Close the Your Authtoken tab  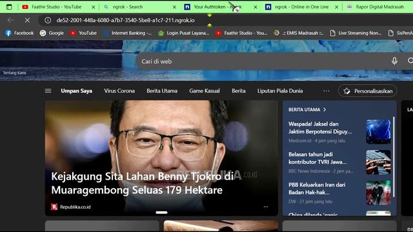[x=256, y=7]
